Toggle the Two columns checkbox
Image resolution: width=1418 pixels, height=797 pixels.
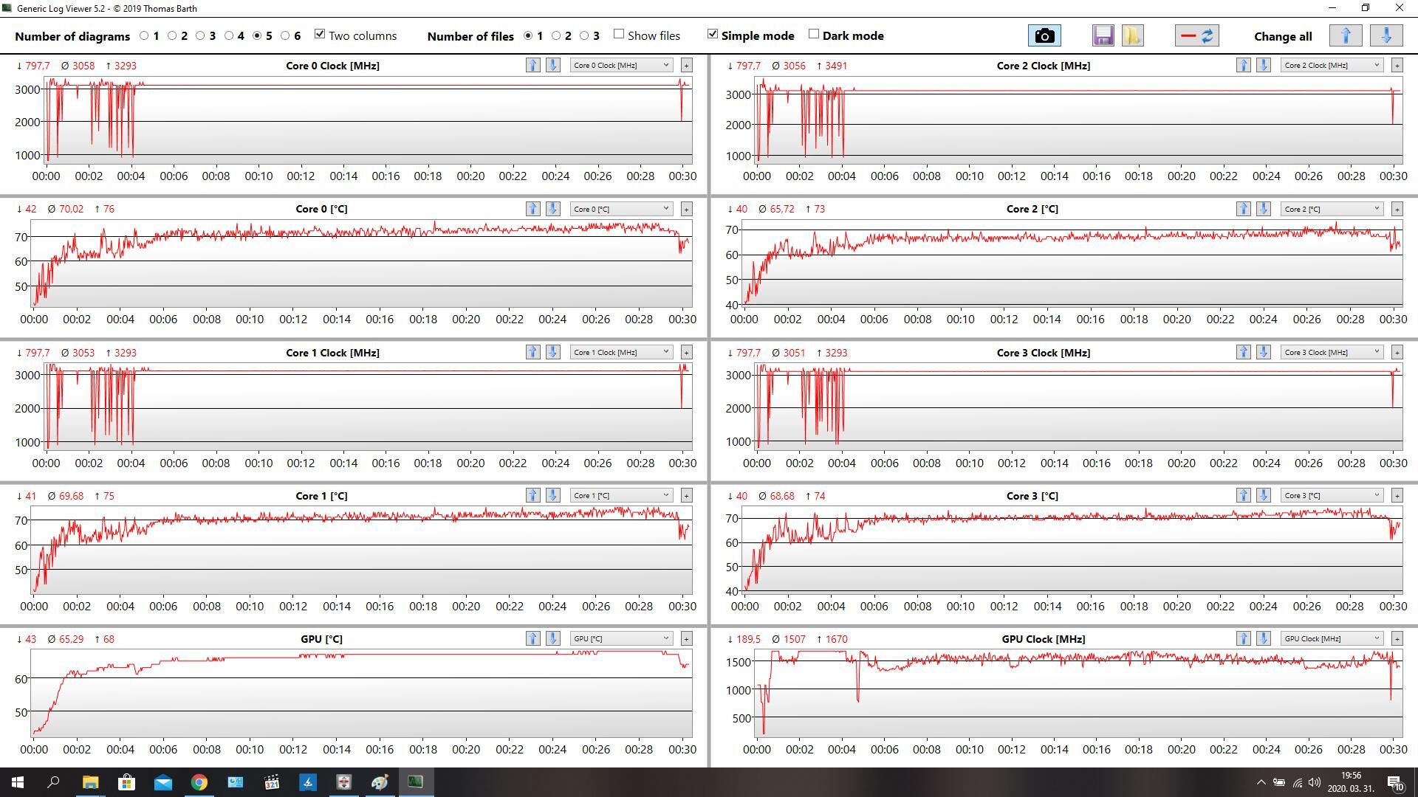pos(320,34)
